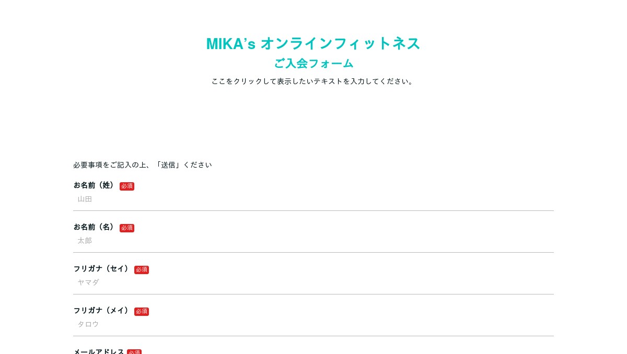Click the 必須 badge beside お名前（名）
The image size is (627, 354).
pos(127,228)
